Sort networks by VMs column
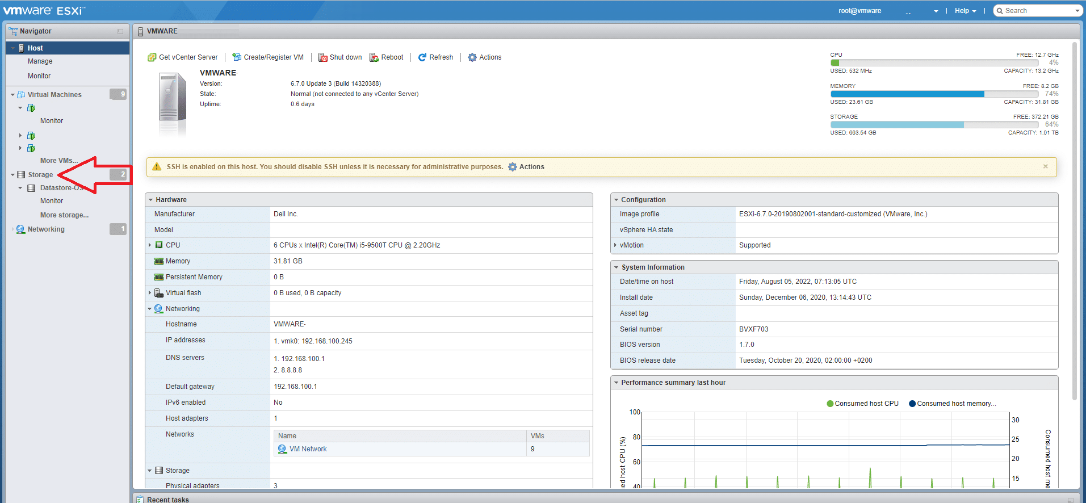Viewport: 1086px width, 503px height. [558, 436]
